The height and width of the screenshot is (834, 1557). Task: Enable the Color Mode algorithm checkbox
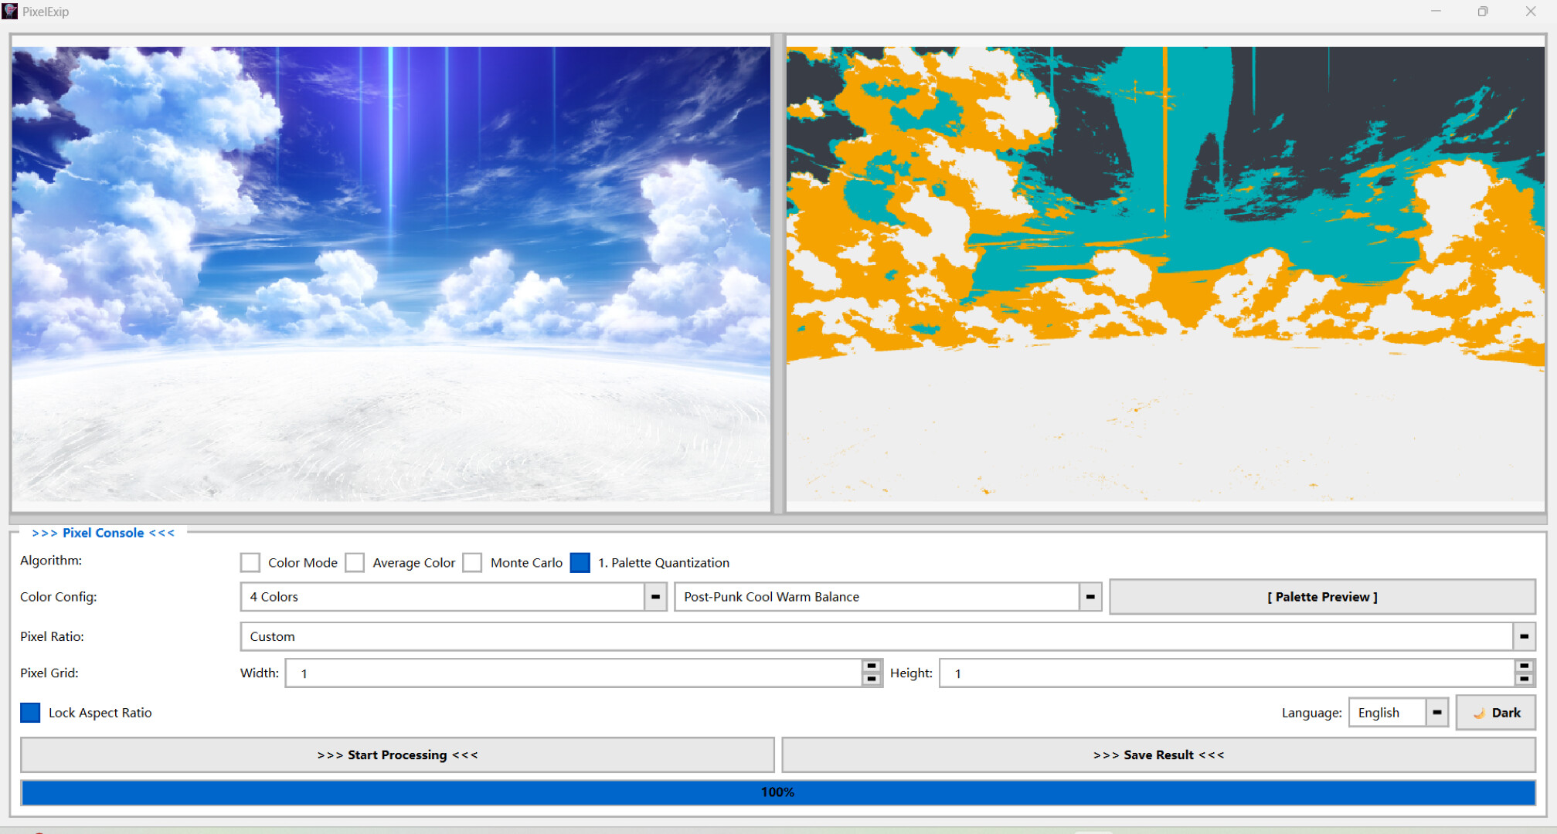tap(250, 562)
